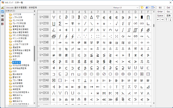Click the 変換 convert button

(x=168, y=16)
